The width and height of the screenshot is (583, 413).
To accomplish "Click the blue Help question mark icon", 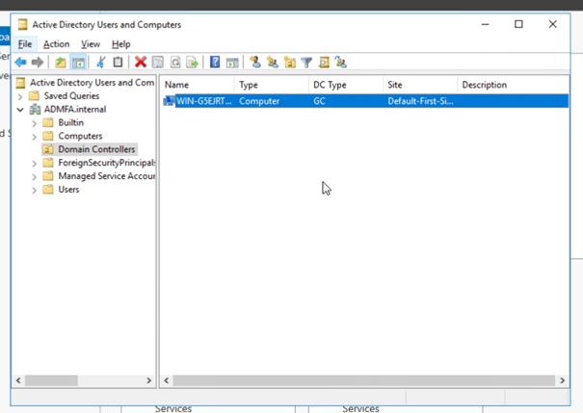I will point(215,63).
